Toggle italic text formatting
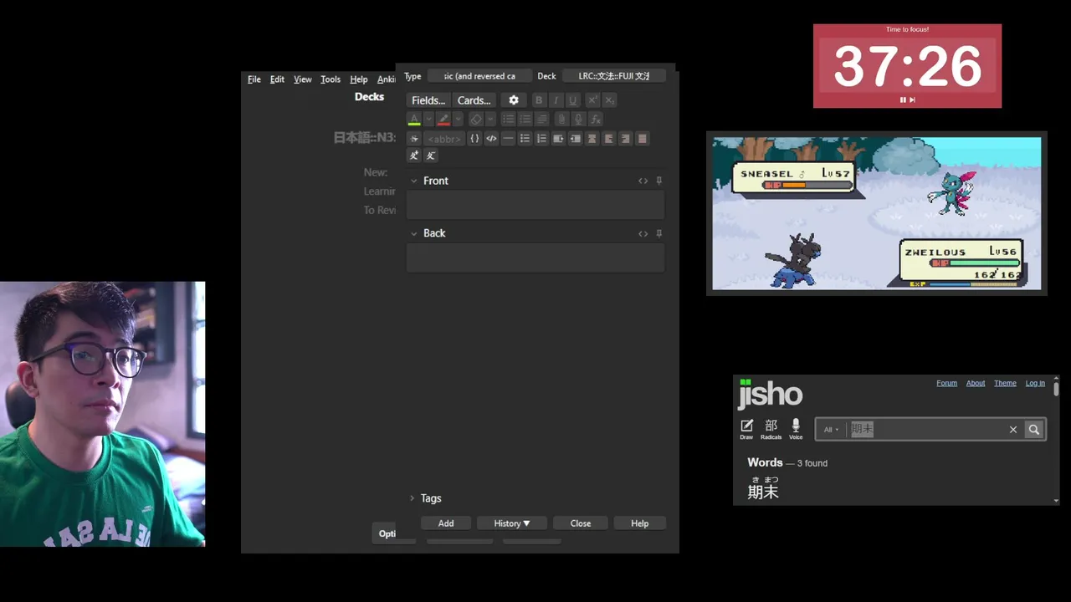 tap(556, 100)
